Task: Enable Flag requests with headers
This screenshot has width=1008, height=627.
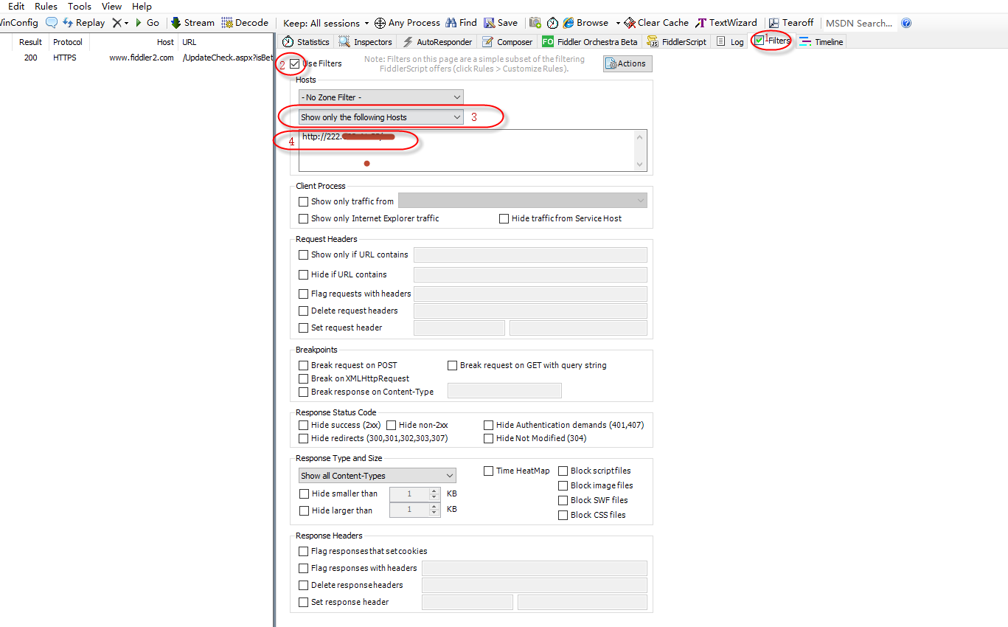Action: [x=303, y=294]
